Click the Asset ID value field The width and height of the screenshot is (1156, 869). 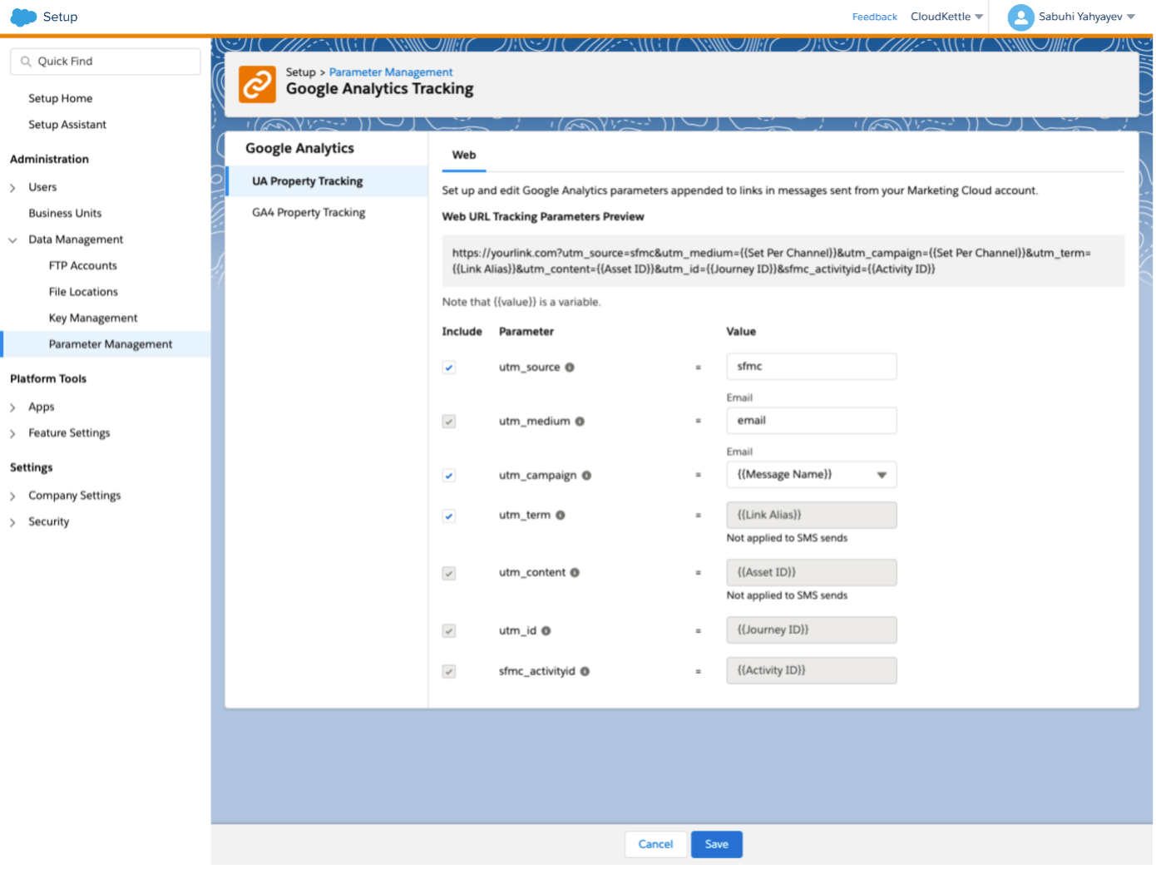(812, 573)
